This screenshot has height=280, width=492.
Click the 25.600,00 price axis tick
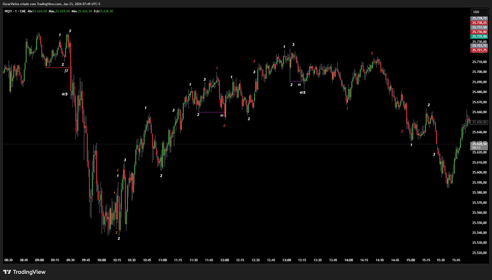(479, 172)
